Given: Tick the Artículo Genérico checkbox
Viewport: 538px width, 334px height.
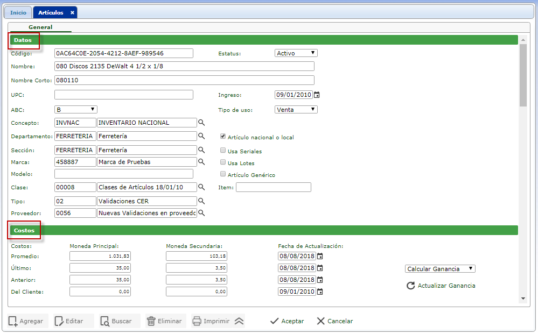Looking at the screenshot, I should tap(223, 174).
